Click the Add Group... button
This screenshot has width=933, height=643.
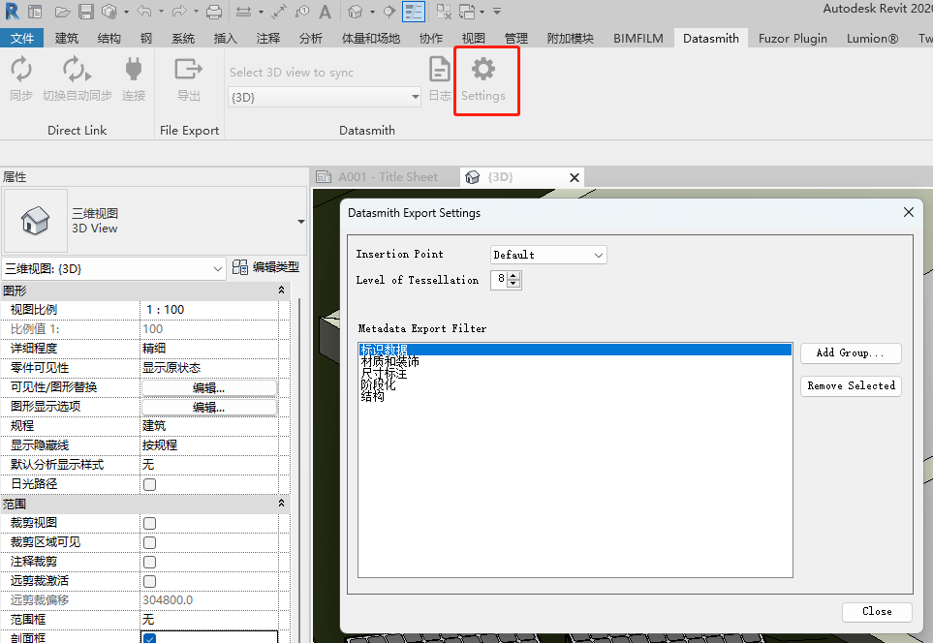851,352
